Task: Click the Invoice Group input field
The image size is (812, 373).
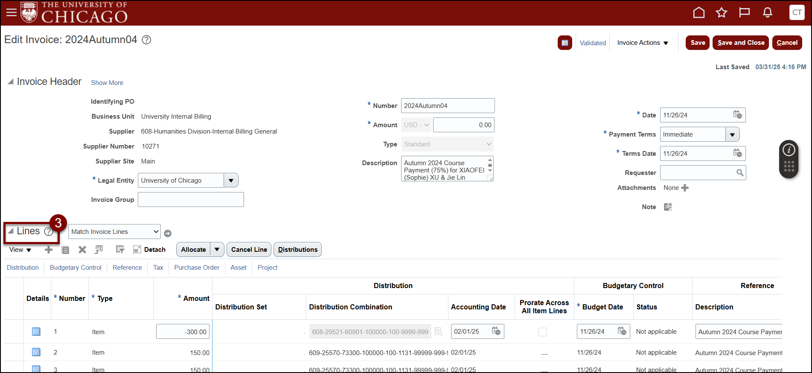Action: (191, 200)
